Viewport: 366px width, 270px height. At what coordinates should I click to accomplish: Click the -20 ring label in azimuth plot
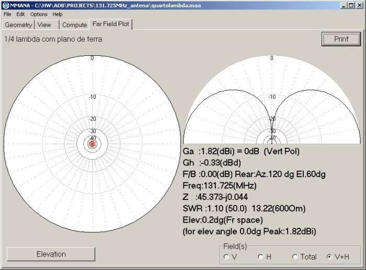93,119
